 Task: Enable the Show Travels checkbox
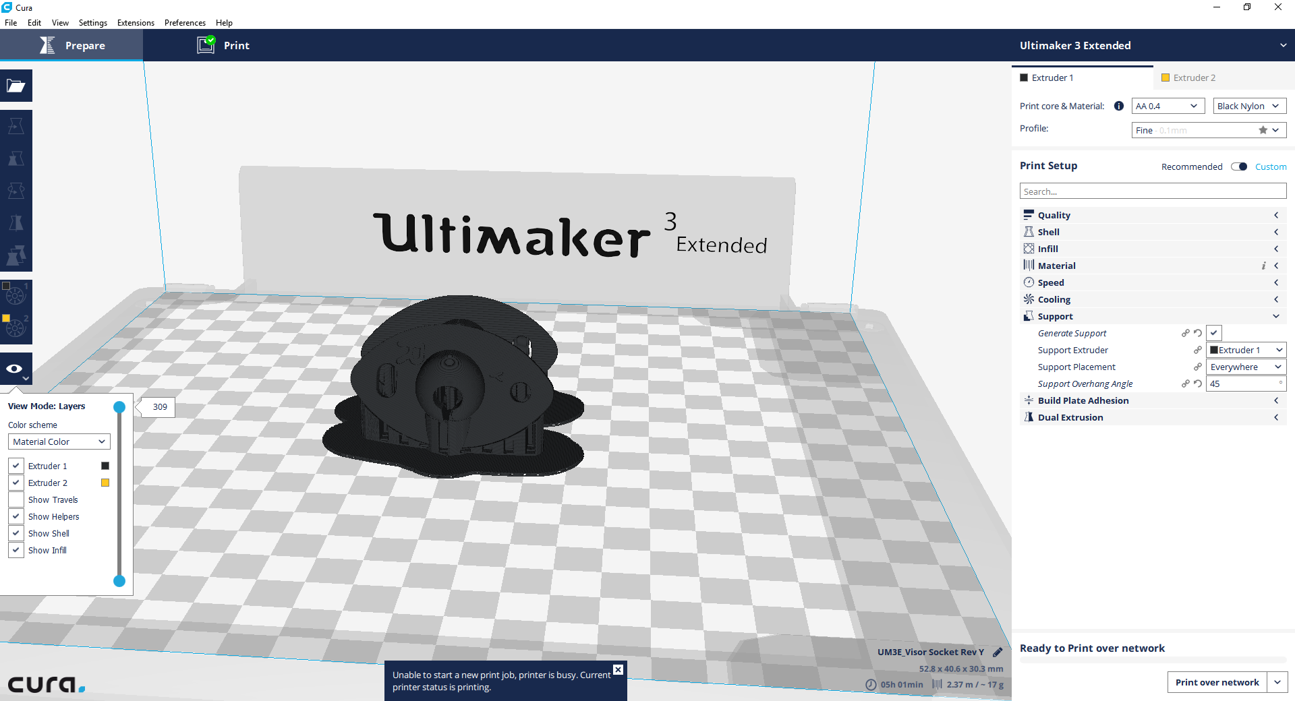pyautogui.click(x=16, y=499)
